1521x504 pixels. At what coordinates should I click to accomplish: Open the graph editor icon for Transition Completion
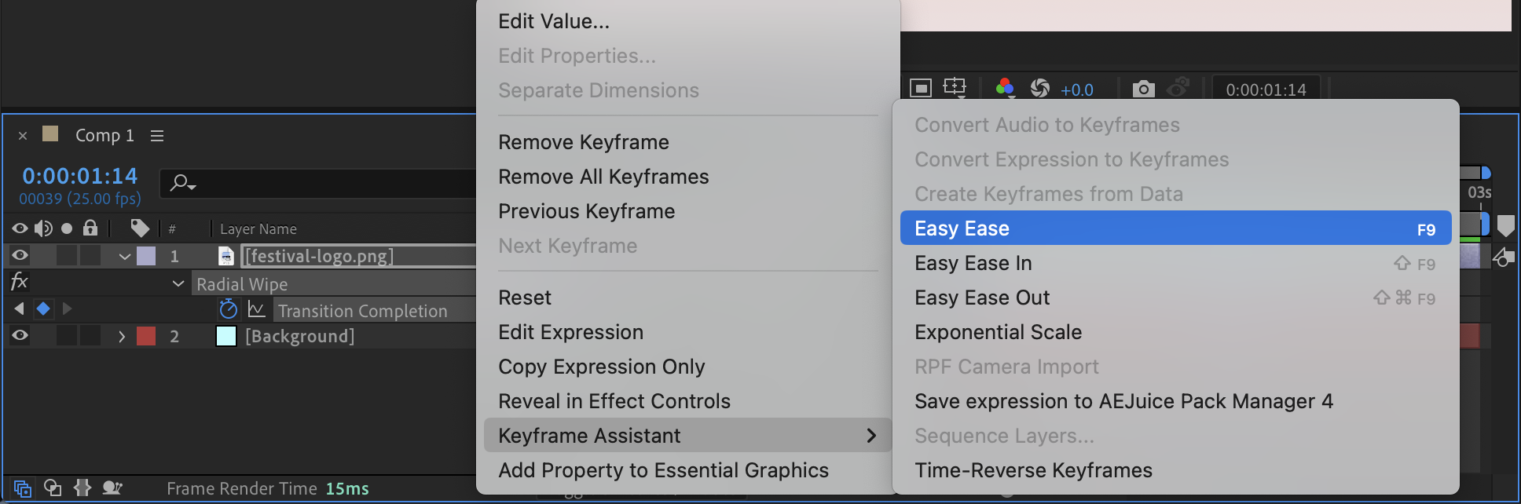(256, 309)
